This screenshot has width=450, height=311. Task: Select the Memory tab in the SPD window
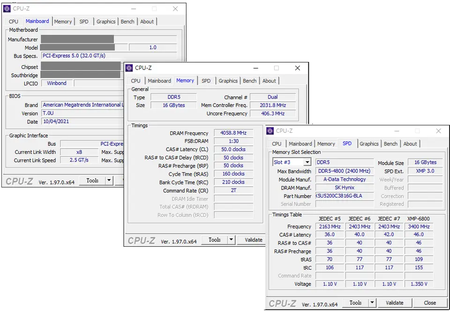tap(326, 144)
